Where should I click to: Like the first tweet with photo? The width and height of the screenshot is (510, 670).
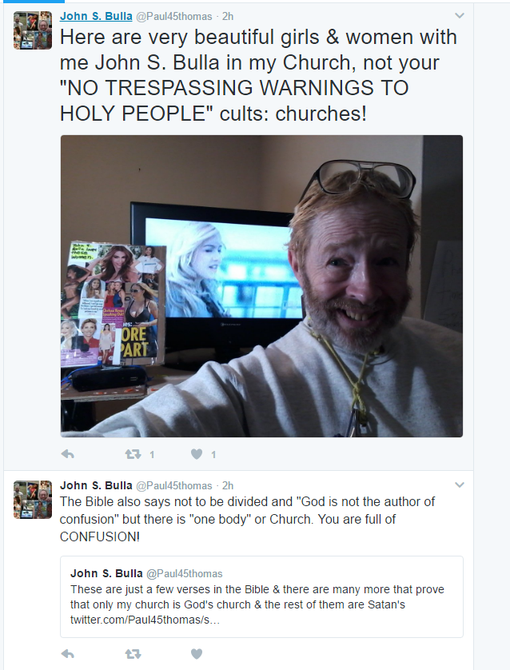197,454
